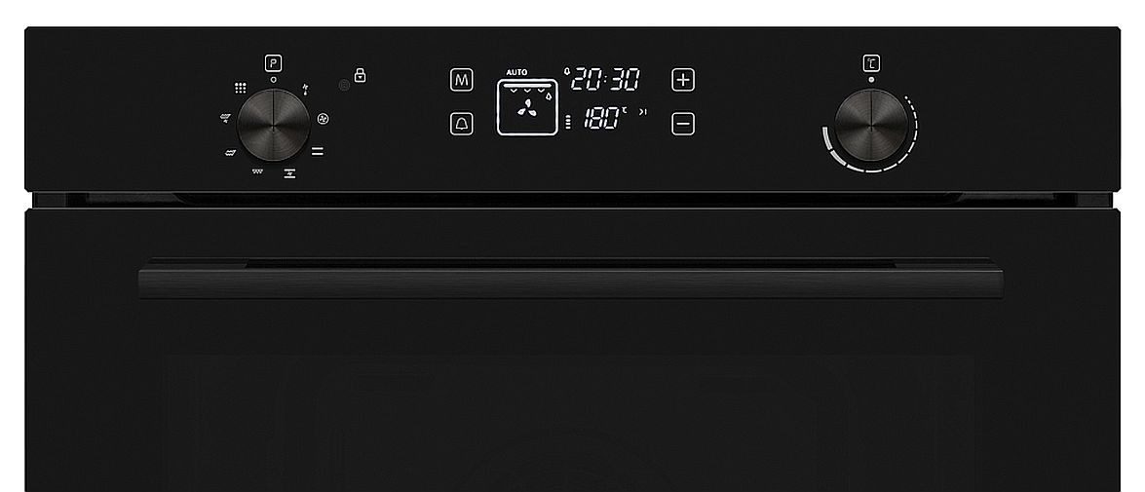Decrease value with the minus button
The image size is (1145, 492).
pyautogui.click(x=683, y=124)
